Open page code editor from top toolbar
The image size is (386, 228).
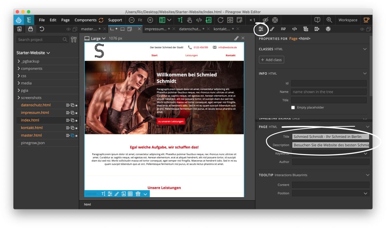[199, 20]
